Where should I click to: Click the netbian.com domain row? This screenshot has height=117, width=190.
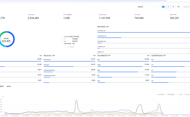coord(144,53)
